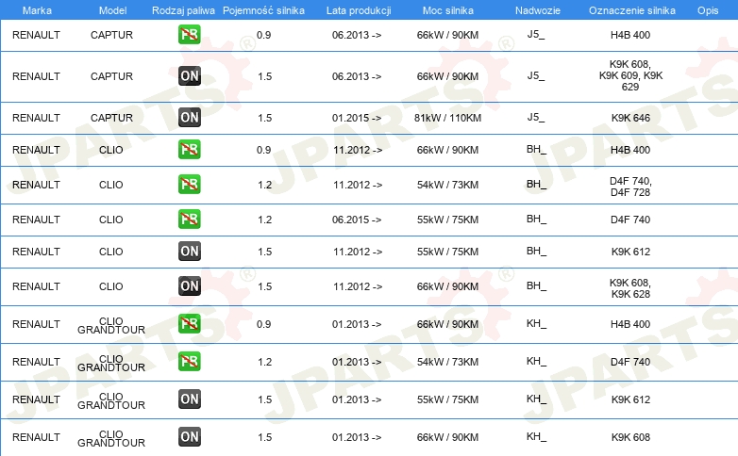Click the ON diesel icon in the Captur 66kW row
The height and width of the screenshot is (456, 738).
[189, 75]
